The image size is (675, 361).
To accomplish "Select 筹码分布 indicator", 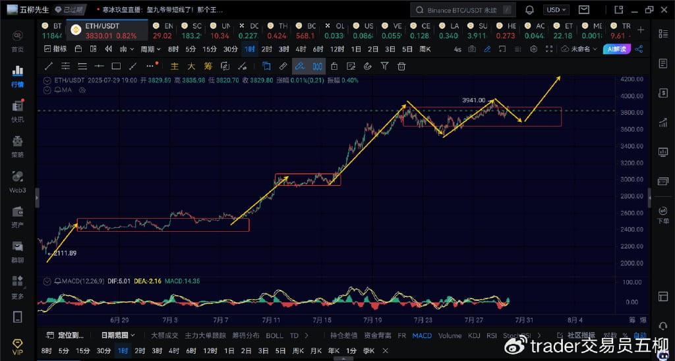I will 246,335.
